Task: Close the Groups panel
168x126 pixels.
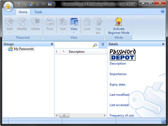Action: coord(52,44)
